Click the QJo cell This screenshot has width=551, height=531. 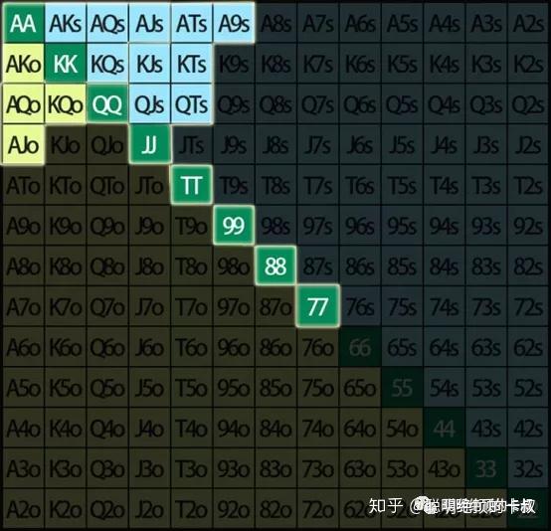(x=107, y=145)
